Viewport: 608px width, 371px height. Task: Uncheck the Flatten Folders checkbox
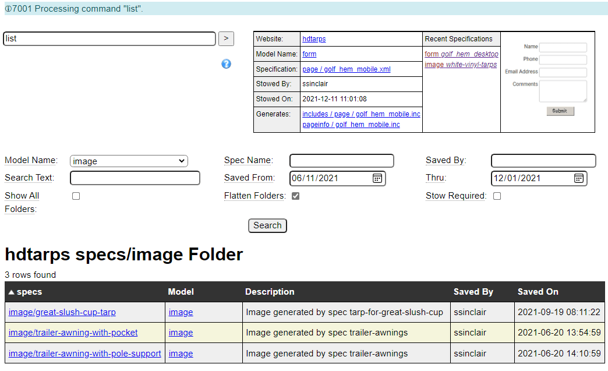296,196
